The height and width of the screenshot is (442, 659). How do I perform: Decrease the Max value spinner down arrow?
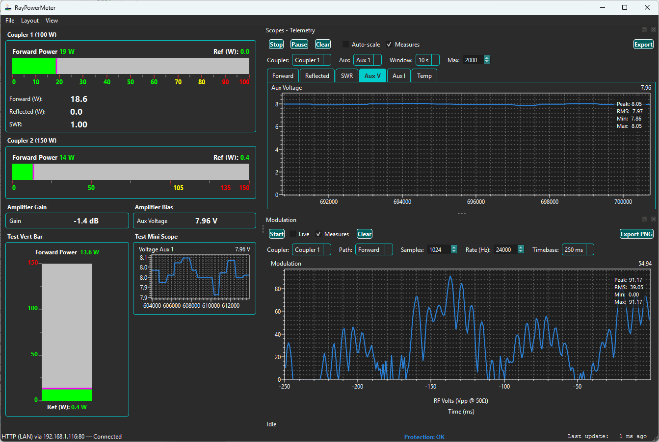point(487,62)
